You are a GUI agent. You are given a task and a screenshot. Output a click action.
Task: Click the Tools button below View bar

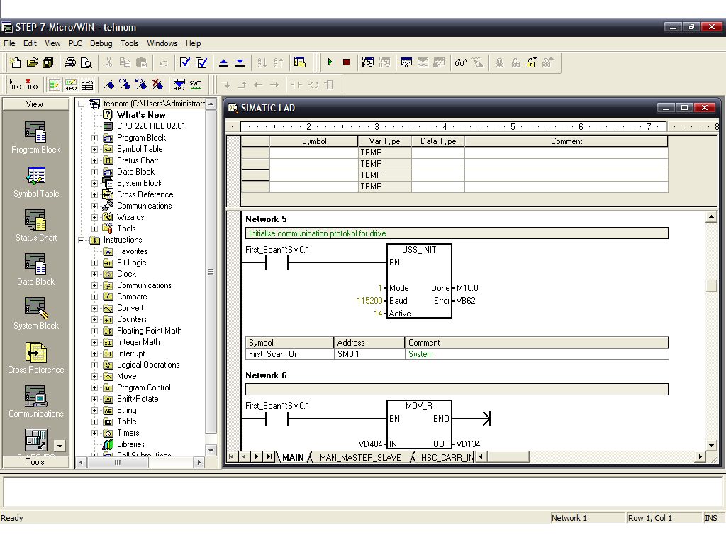35,462
